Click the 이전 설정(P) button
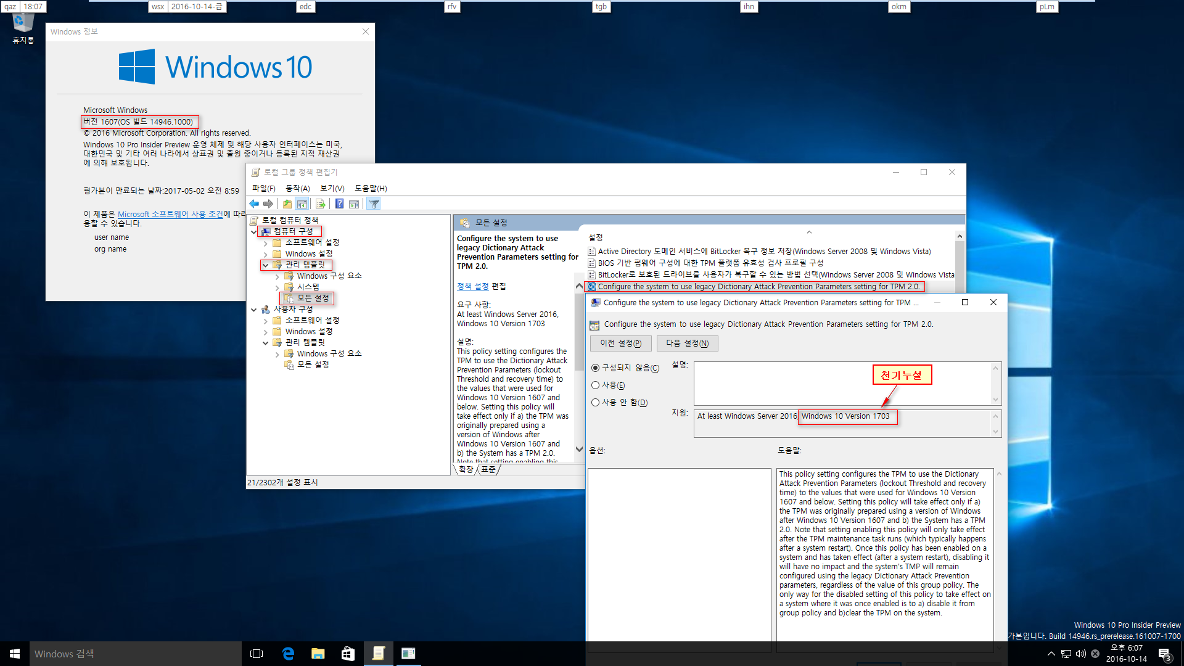The height and width of the screenshot is (666, 1184). click(621, 343)
